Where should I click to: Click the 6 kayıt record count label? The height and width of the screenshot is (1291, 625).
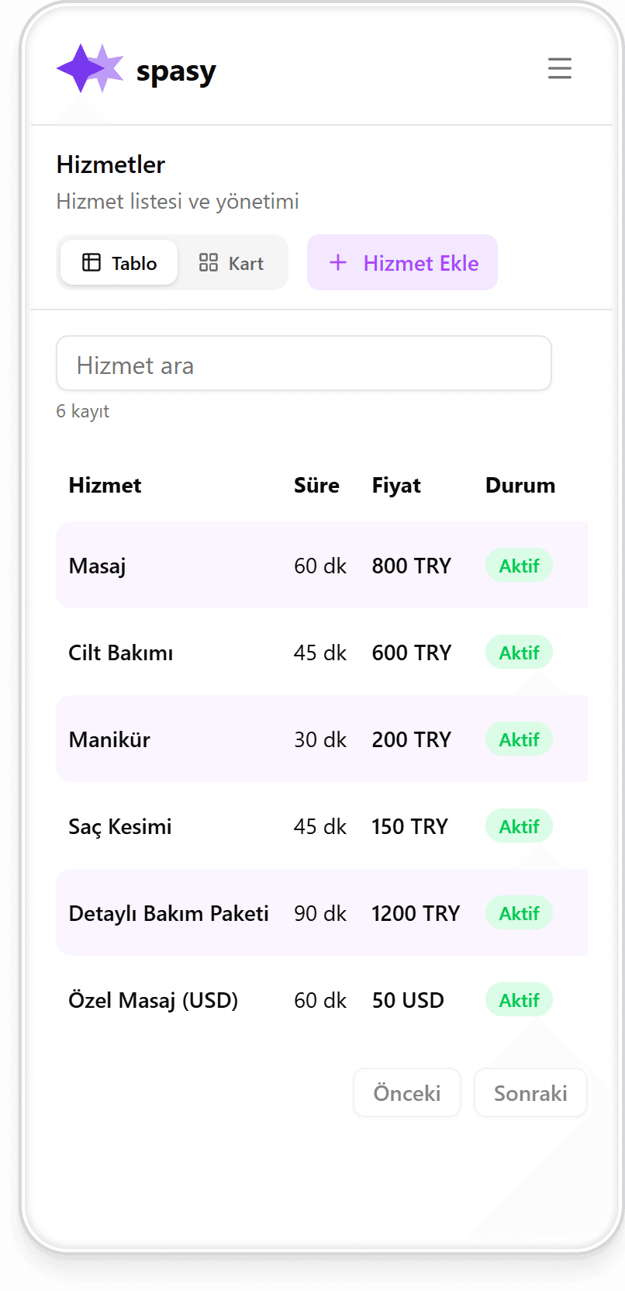(82, 411)
